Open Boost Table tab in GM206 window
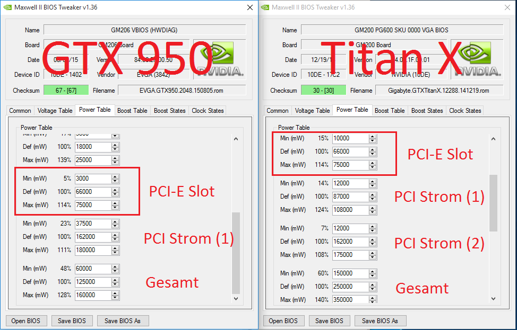This screenshot has height=330, width=517. coord(132,111)
